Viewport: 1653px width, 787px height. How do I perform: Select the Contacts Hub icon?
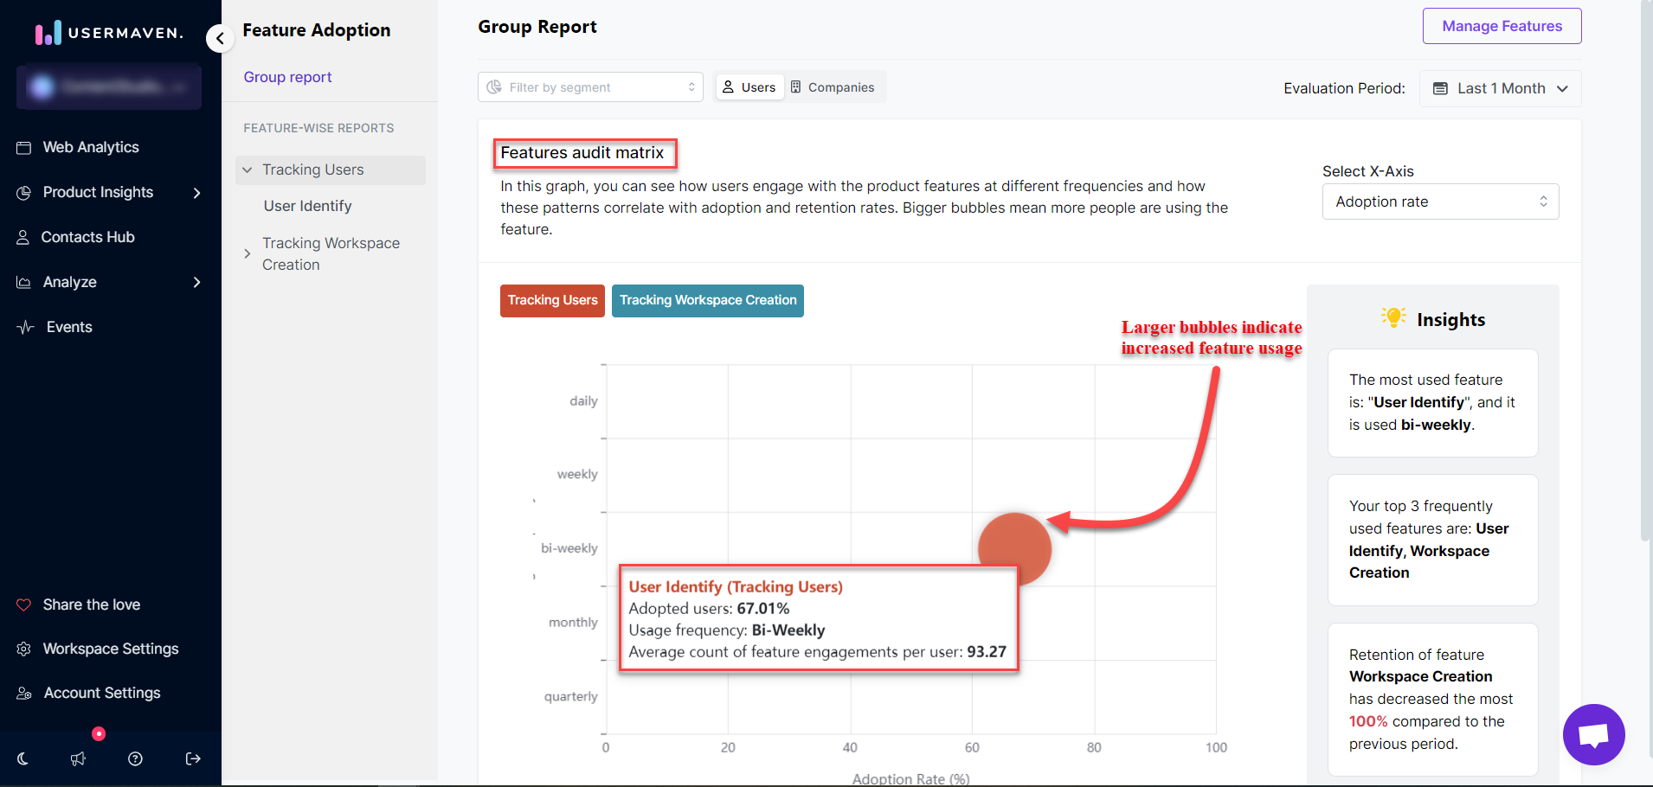point(25,236)
